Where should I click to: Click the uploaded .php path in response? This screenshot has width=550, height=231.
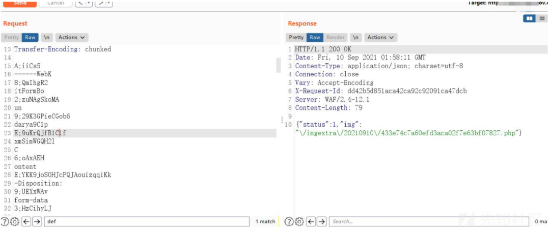pos(407,133)
